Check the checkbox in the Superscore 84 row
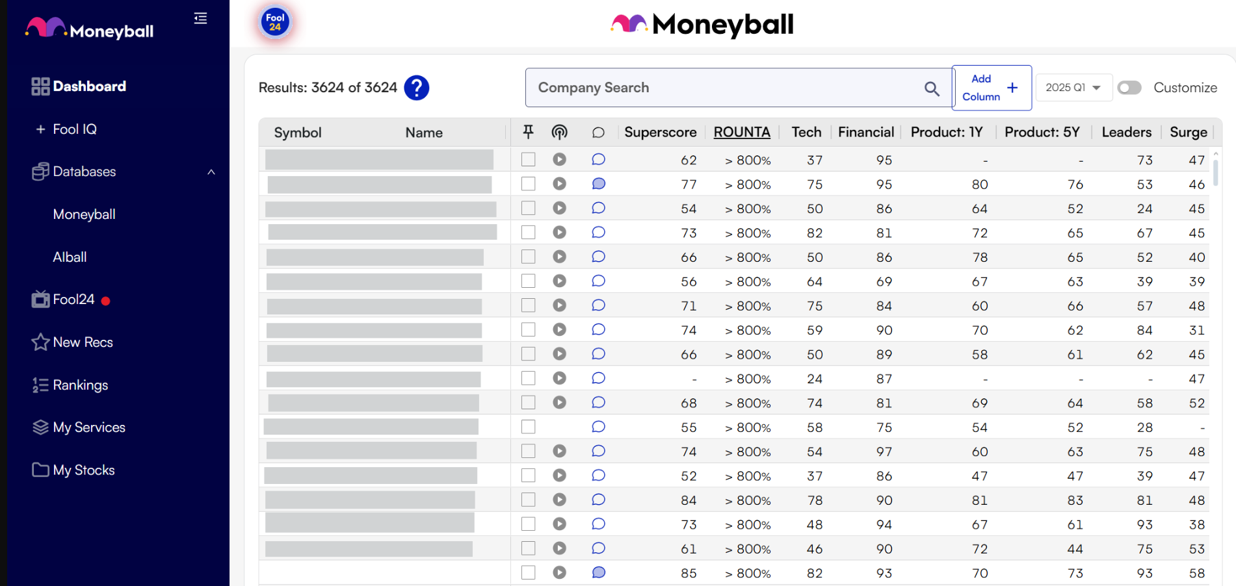Viewport: 1236px width, 586px height. pos(528,500)
